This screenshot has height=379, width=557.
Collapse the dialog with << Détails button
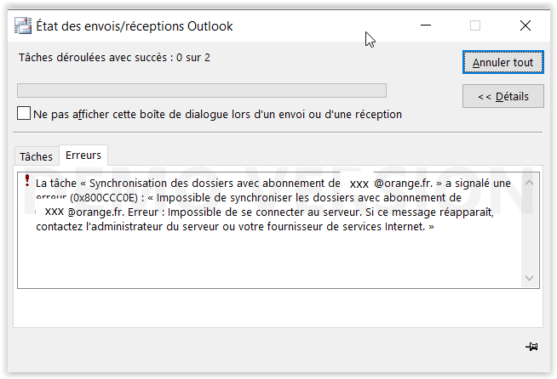pos(502,97)
